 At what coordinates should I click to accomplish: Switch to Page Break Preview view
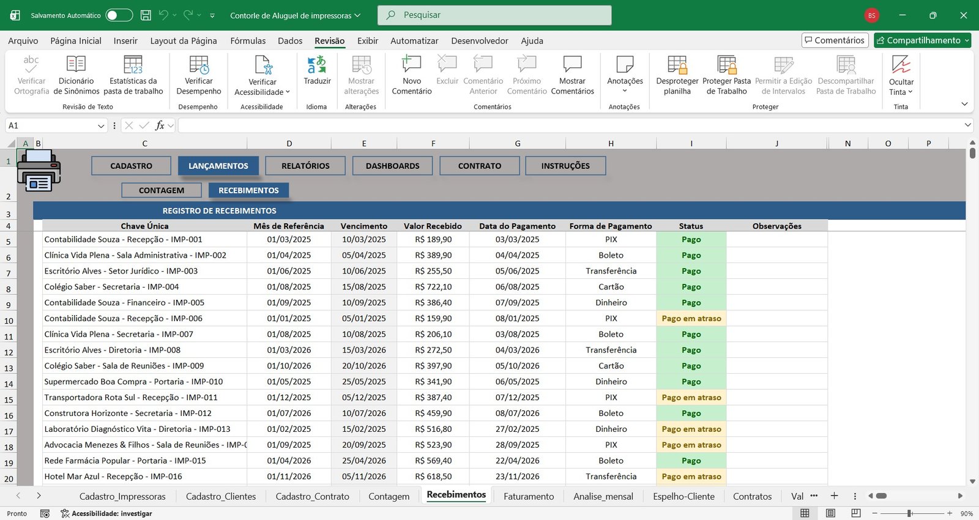pyautogui.click(x=856, y=513)
